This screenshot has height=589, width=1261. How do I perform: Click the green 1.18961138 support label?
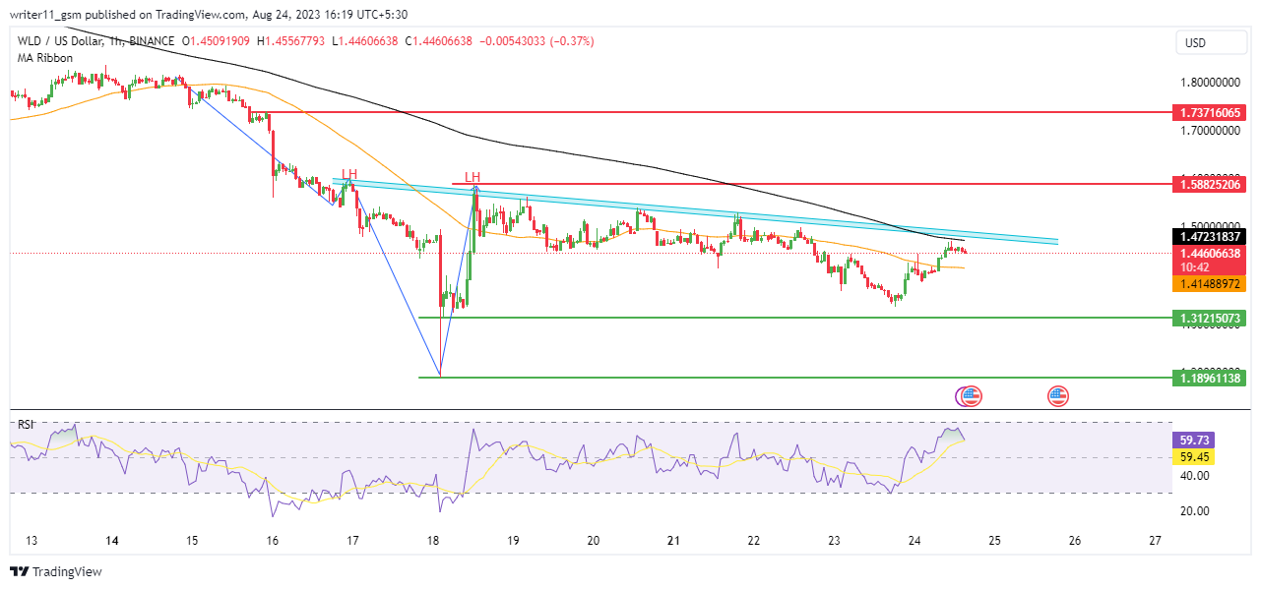coord(1211,378)
